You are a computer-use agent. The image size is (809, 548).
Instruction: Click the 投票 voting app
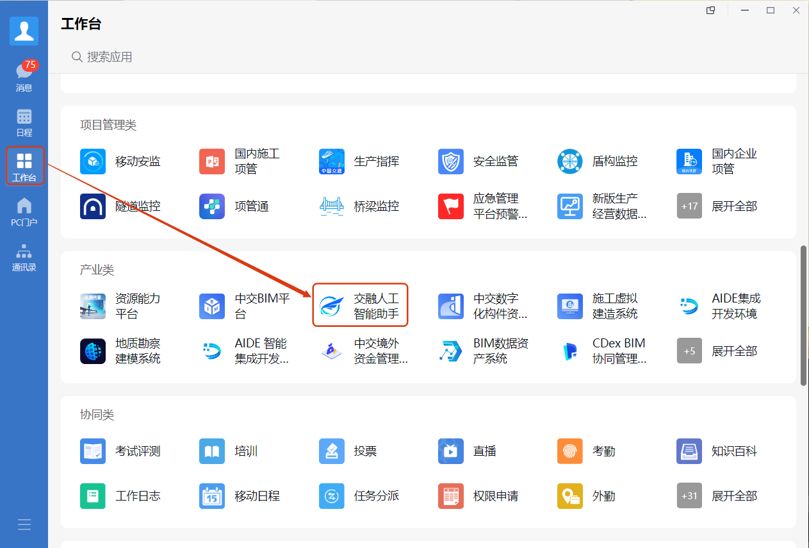348,451
